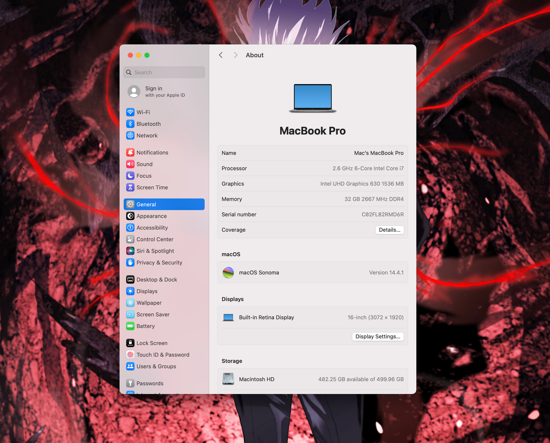Click the Bluetooth sidebar icon

coord(130,124)
